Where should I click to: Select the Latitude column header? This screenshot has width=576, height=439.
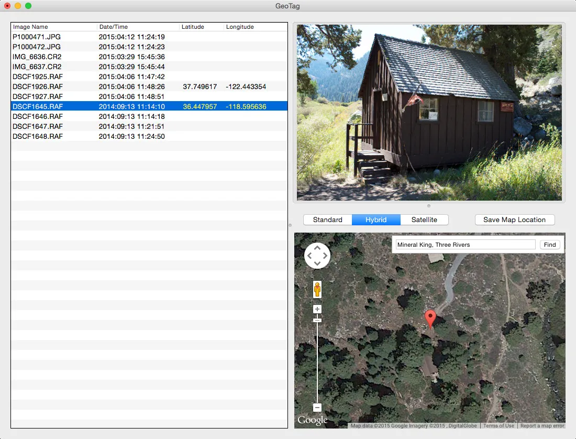[x=193, y=27]
